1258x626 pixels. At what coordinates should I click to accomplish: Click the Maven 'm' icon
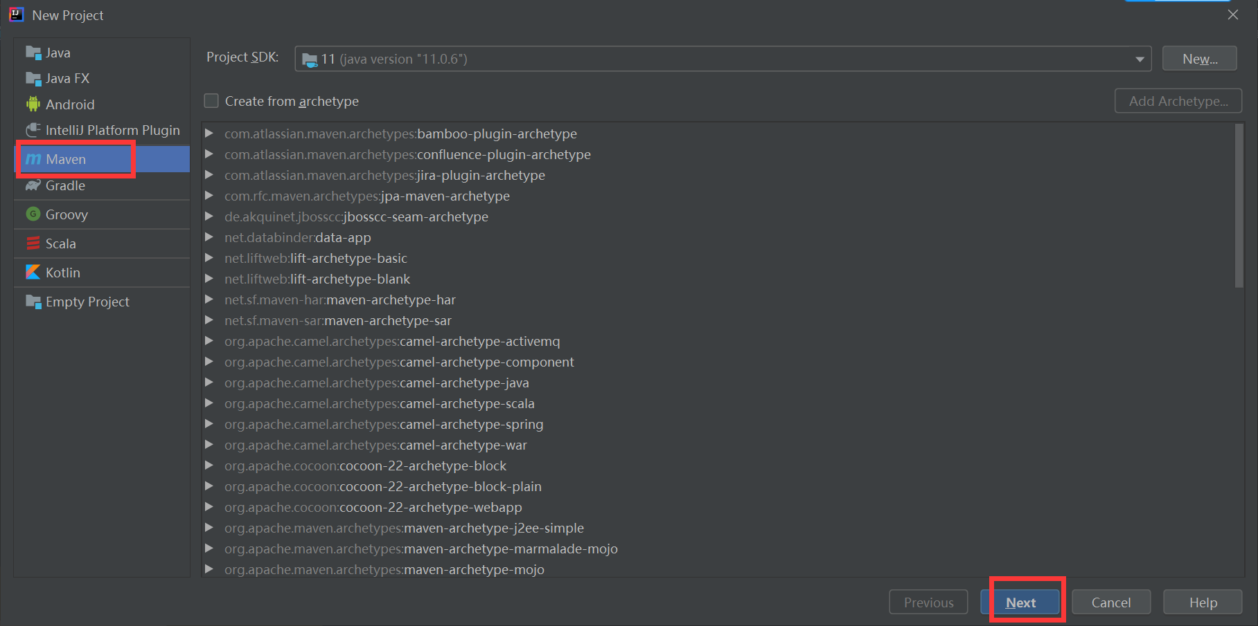[x=33, y=159]
